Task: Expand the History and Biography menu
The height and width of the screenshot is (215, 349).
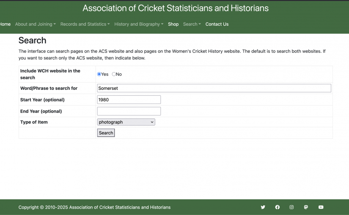Action: point(139,24)
